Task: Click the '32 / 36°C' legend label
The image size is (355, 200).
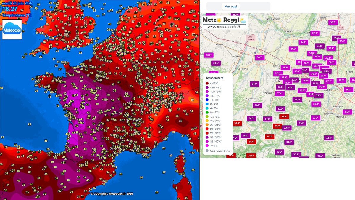Action: point(216,137)
